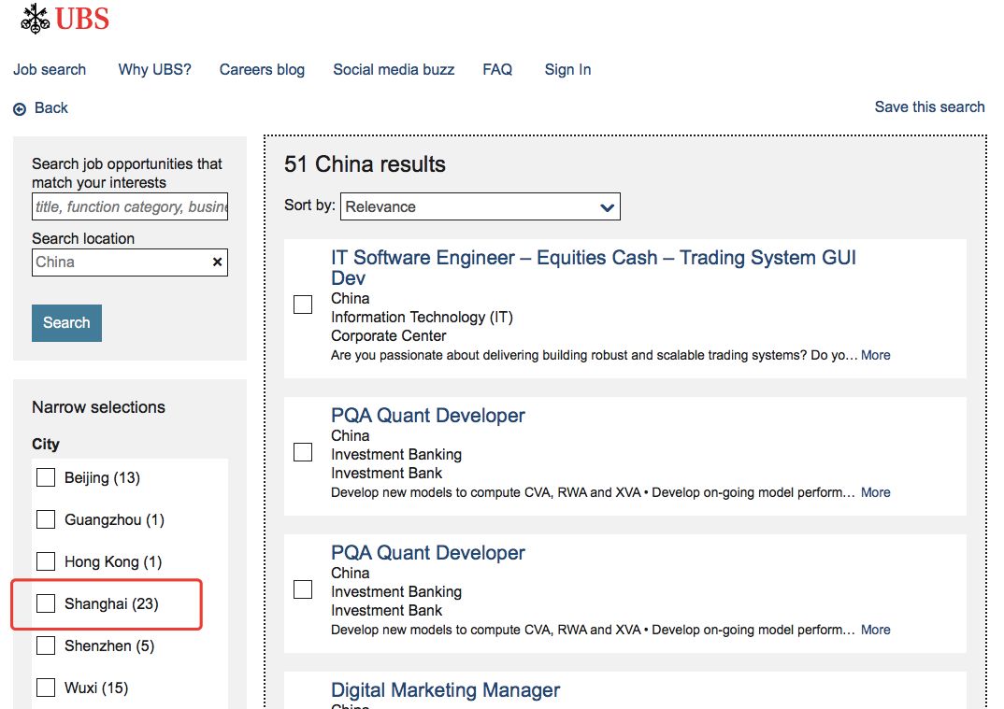Open the second PQA Quant Developer listing

pyautogui.click(x=428, y=552)
